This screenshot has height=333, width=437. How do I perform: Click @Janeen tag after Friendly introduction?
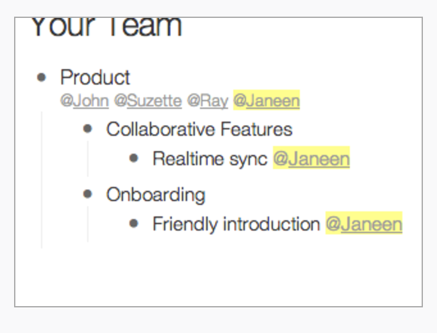click(x=364, y=223)
